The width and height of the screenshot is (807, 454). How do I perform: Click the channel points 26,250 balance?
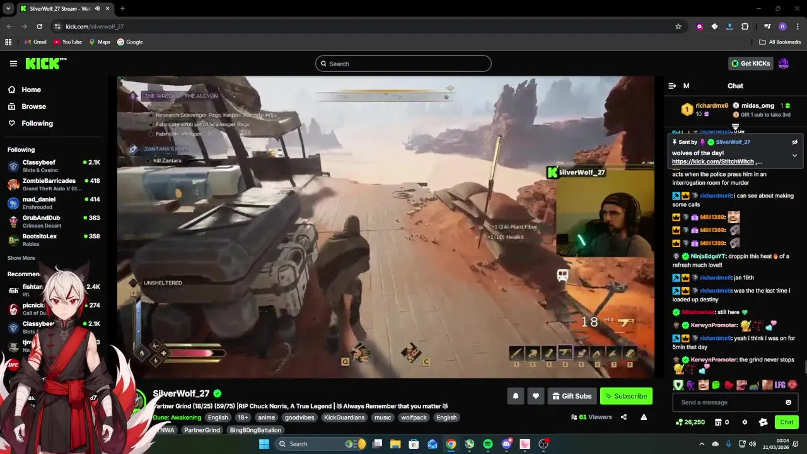pos(690,422)
